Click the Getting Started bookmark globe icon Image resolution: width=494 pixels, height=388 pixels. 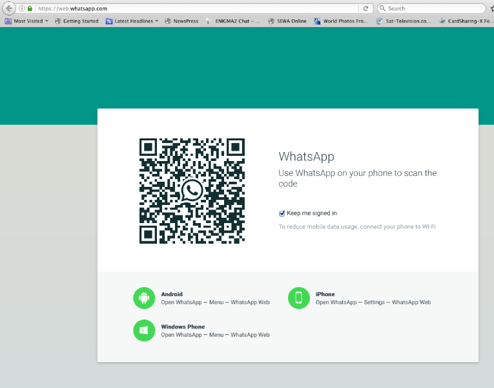(x=57, y=21)
